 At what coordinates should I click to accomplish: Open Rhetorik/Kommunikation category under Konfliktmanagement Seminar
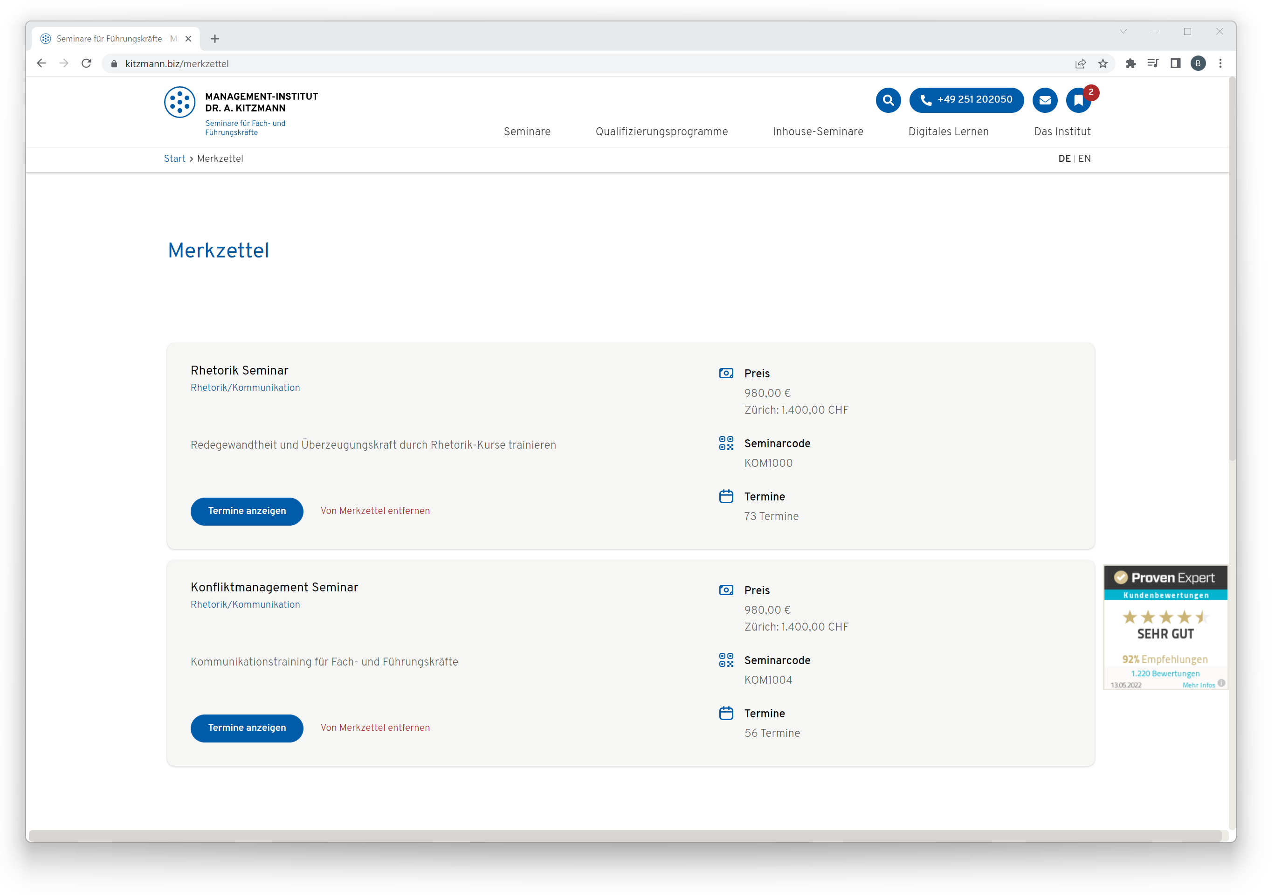point(245,604)
